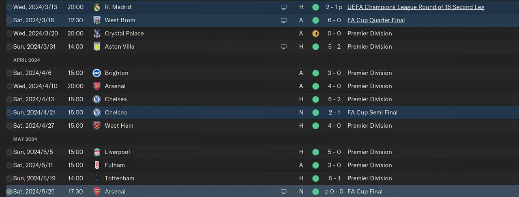
Task: Collapse the APRIL 2024 month section
Action: tap(26, 60)
